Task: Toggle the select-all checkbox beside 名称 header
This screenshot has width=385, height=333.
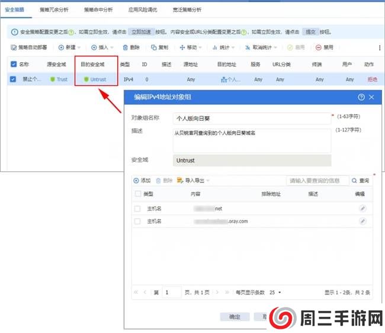Action: coord(14,64)
